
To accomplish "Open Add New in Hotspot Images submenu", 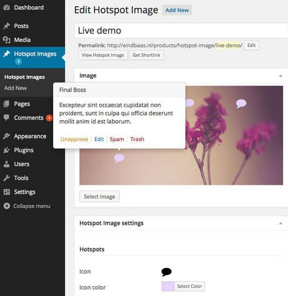I will click(x=16, y=88).
